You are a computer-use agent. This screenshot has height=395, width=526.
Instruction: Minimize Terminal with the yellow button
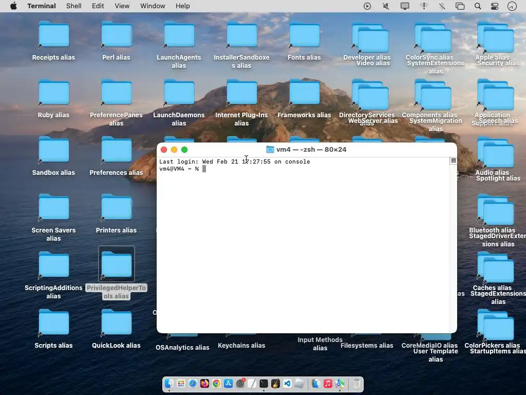[174, 150]
